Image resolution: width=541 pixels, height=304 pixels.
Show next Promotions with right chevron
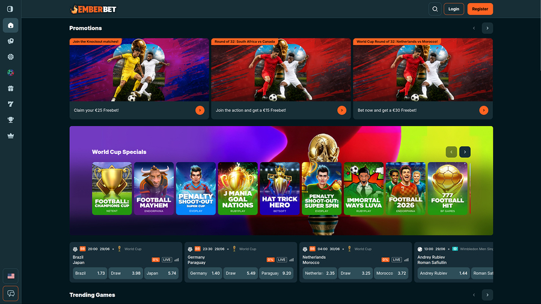coord(487,28)
